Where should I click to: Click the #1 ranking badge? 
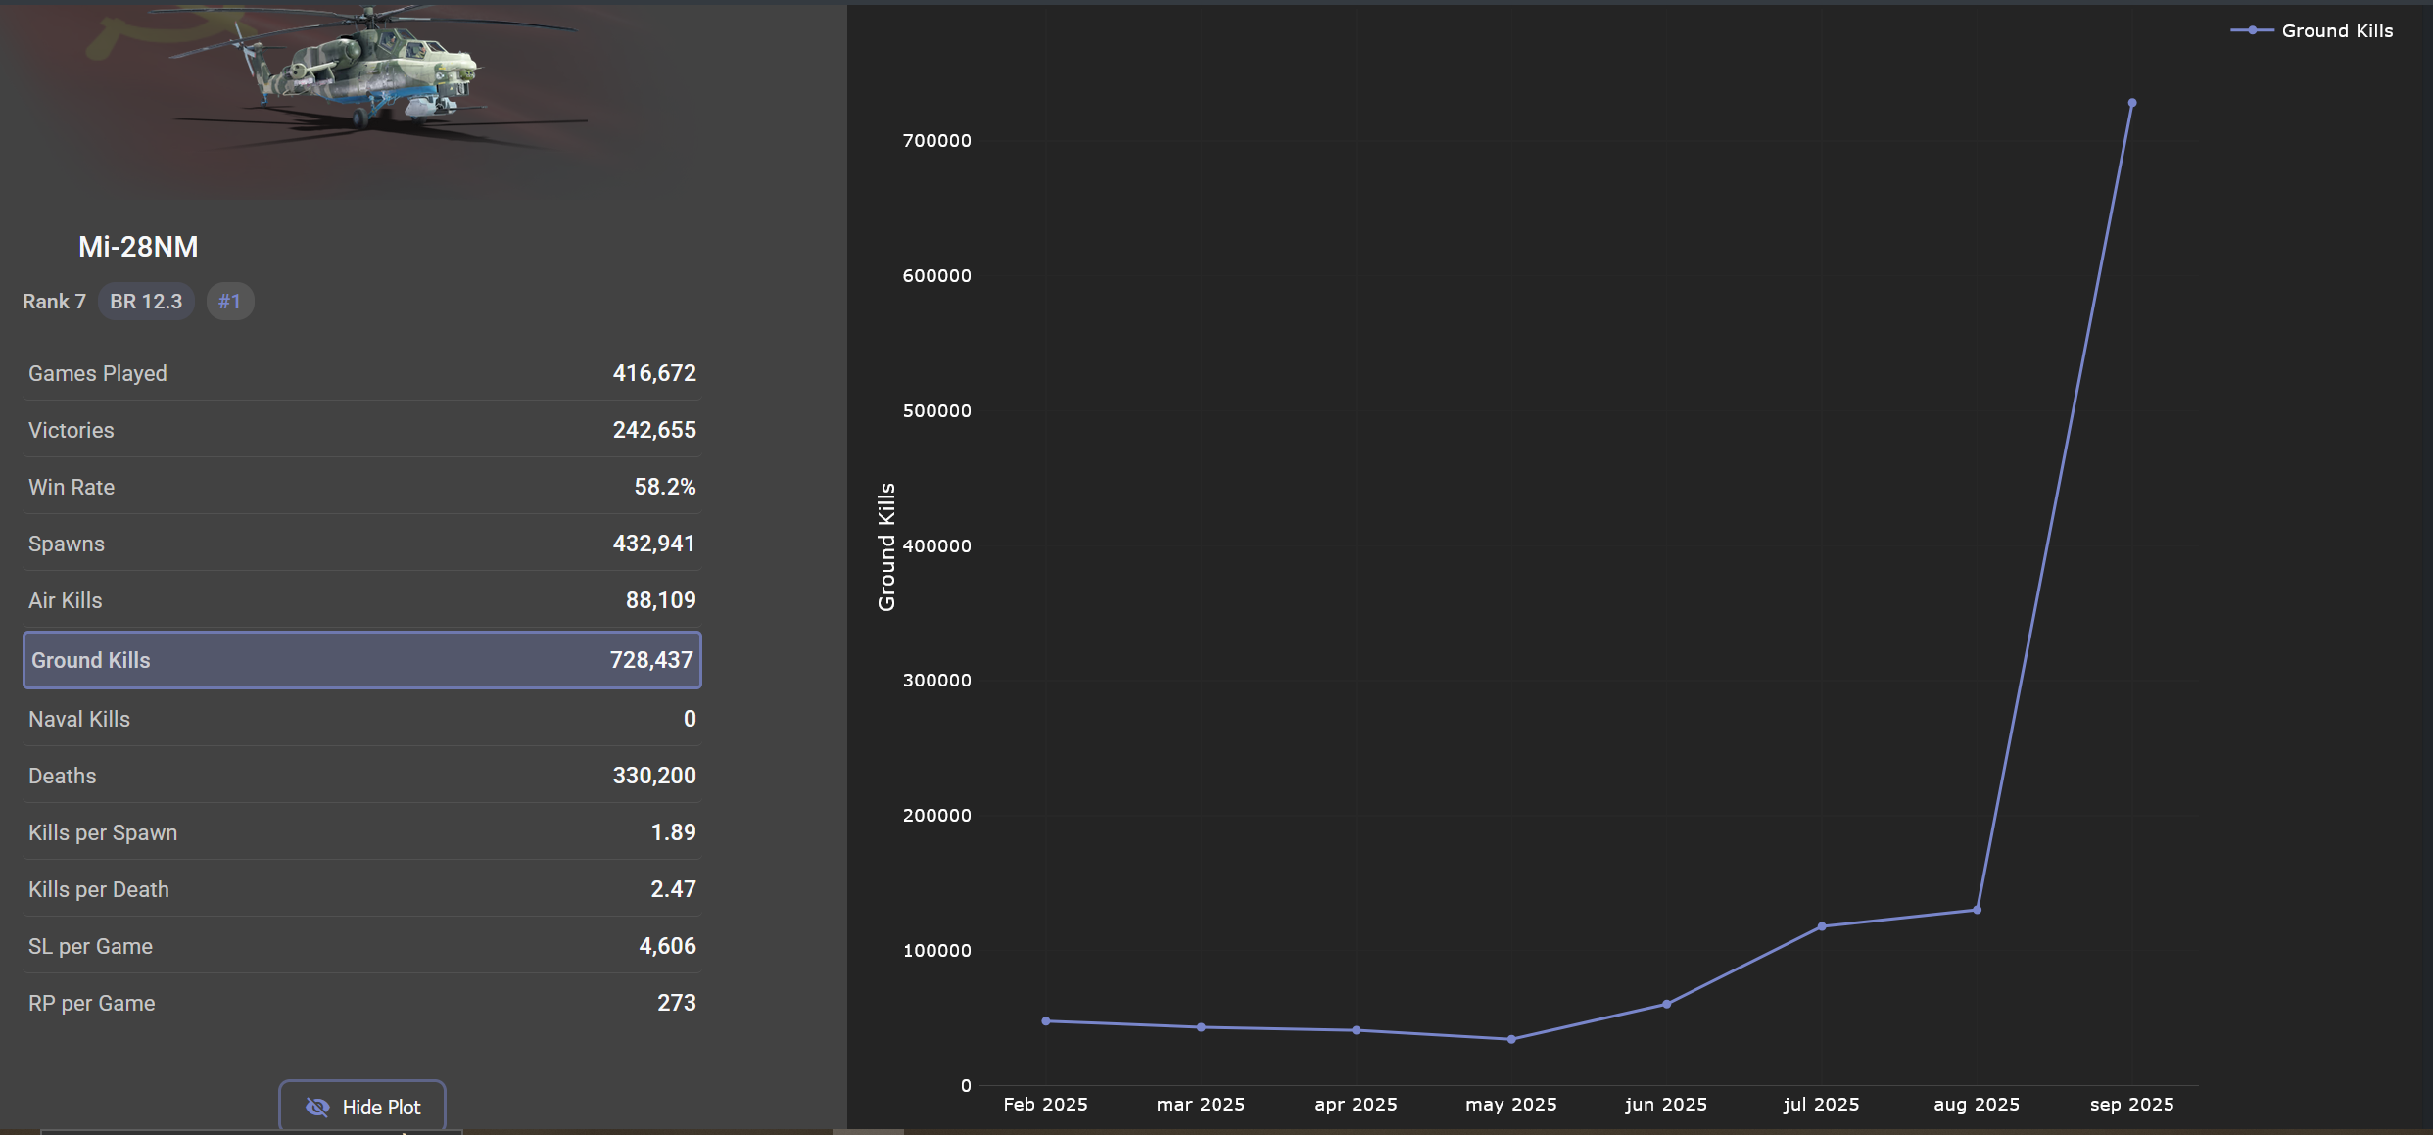pyautogui.click(x=229, y=302)
